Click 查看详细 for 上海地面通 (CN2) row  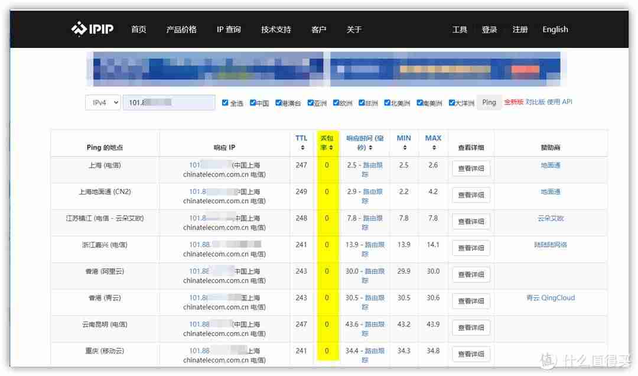click(471, 195)
